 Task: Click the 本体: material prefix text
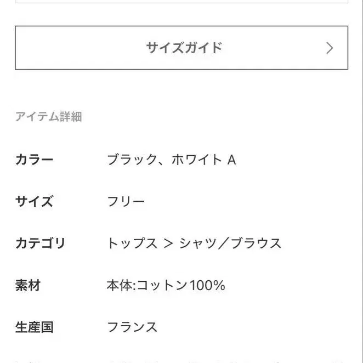click(121, 286)
